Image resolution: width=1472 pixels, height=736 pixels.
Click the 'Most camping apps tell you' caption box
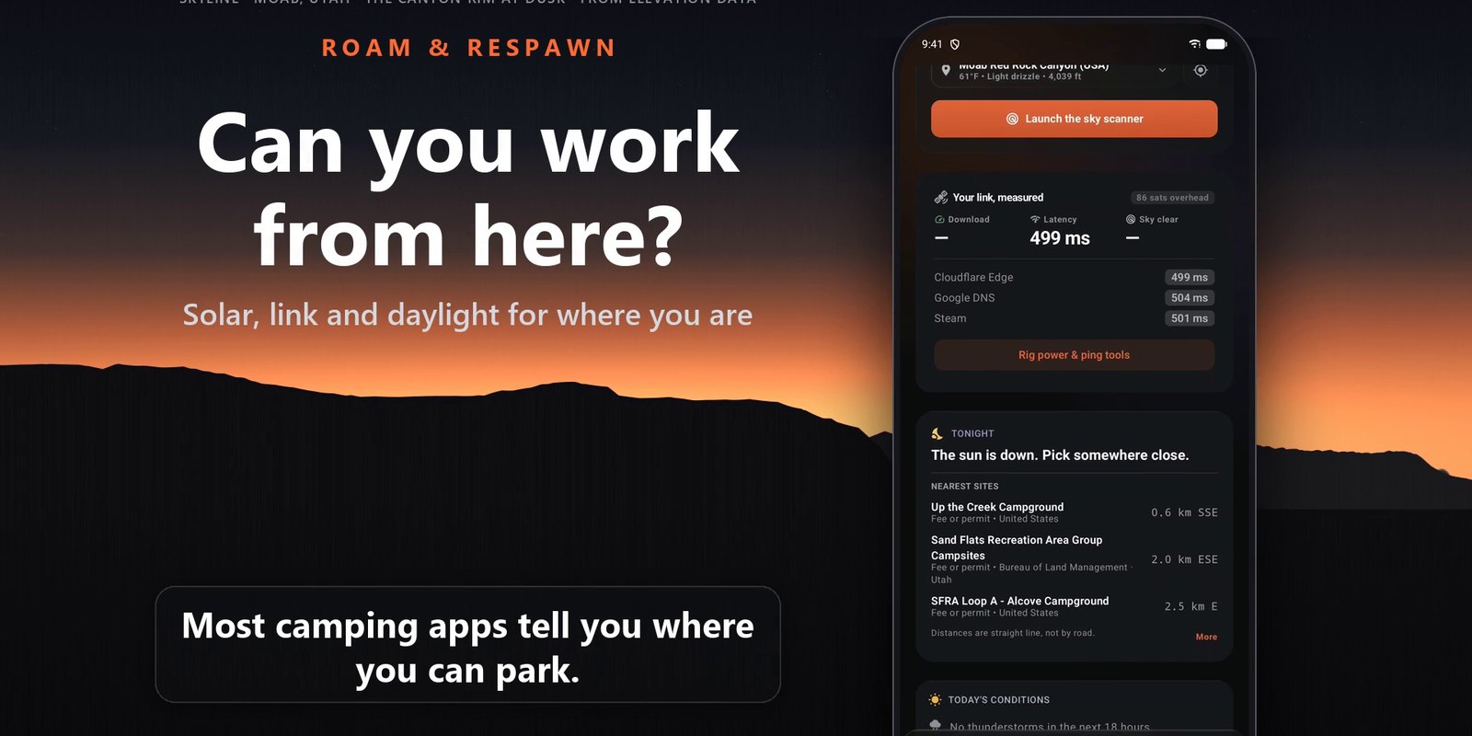pyautogui.click(x=468, y=645)
